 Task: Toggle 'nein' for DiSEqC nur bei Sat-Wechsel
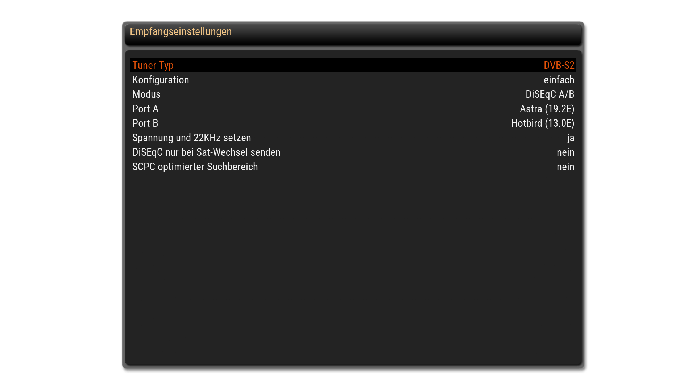click(x=565, y=152)
